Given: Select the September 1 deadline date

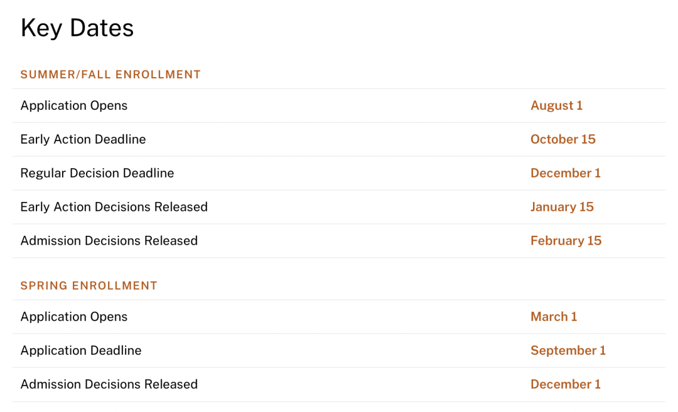Looking at the screenshot, I should tap(568, 351).
